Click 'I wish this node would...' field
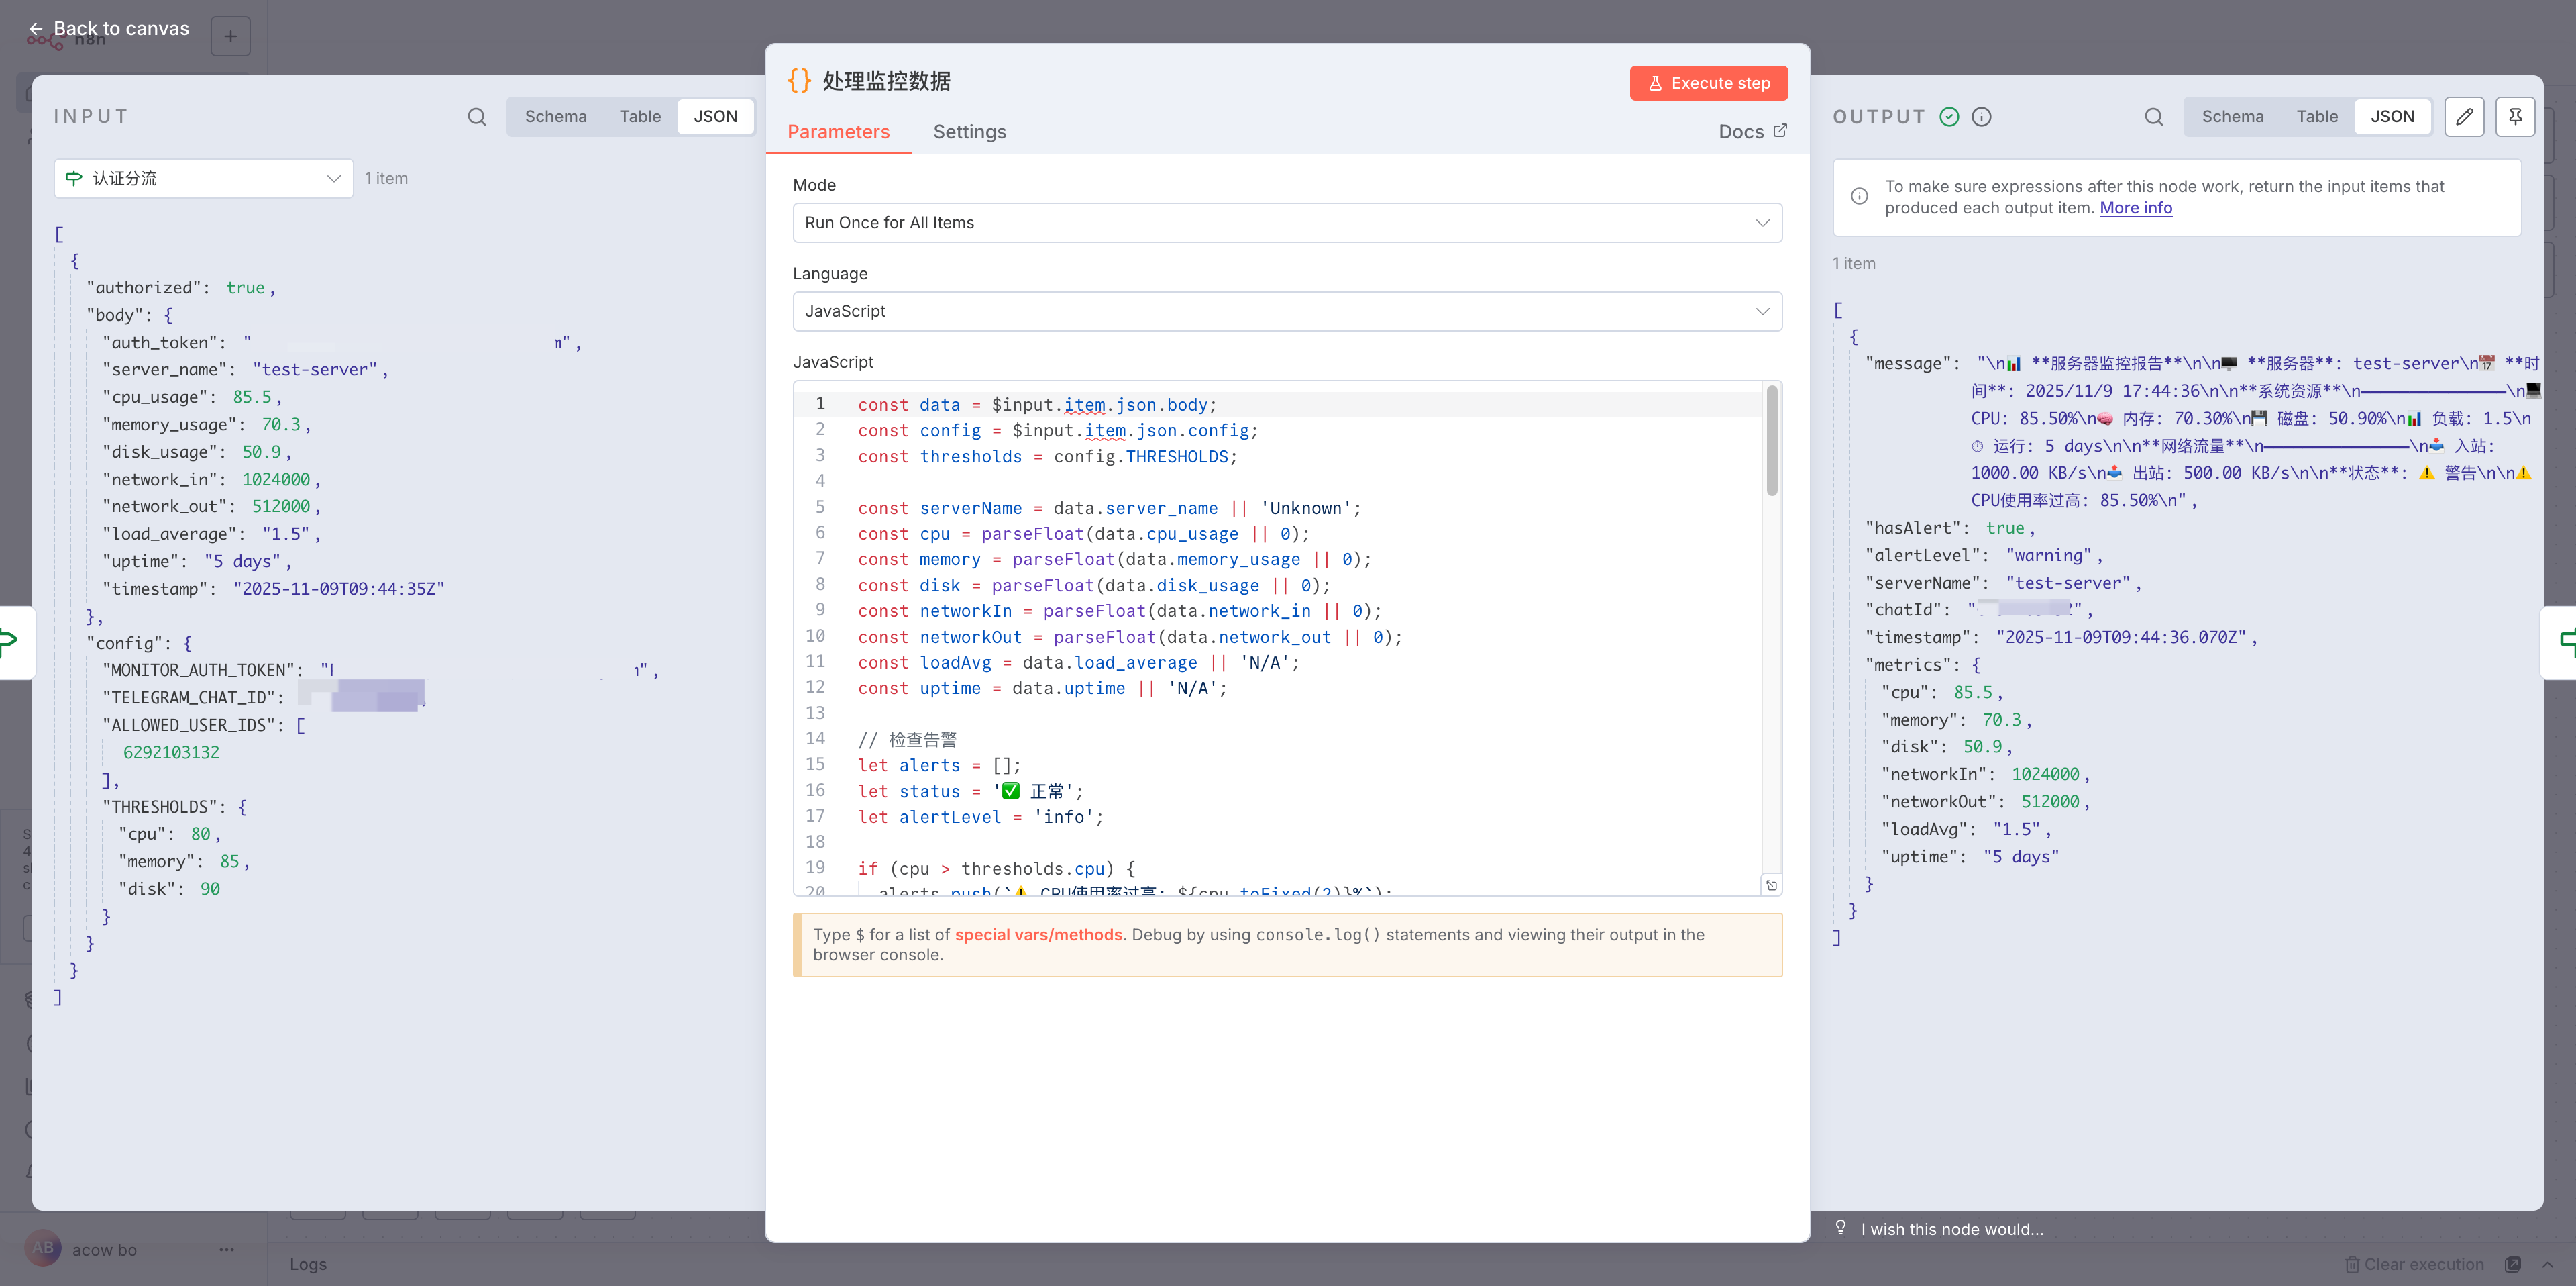Image resolution: width=2576 pixels, height=1286 pixels. (x=1951, y=1229)
